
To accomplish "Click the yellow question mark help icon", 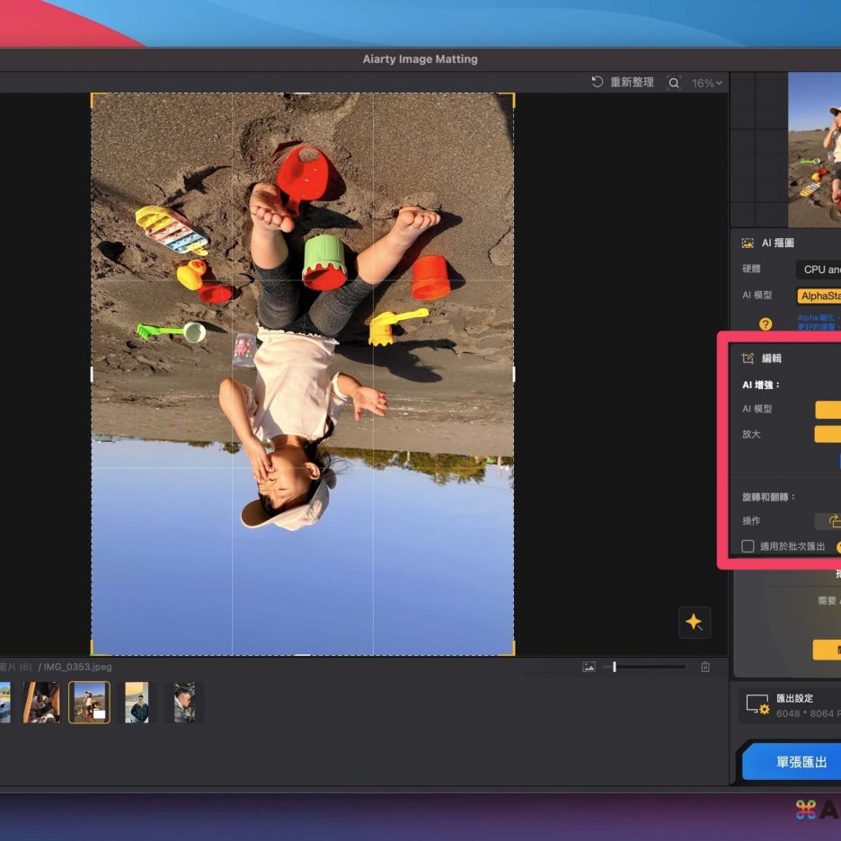I will 766,323.
